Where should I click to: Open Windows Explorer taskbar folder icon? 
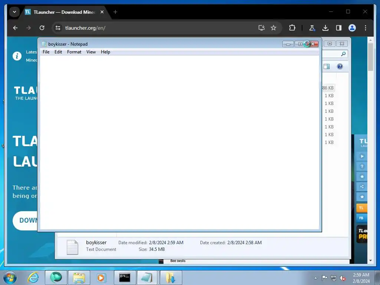pyautogui.click(x=79, y=278)
